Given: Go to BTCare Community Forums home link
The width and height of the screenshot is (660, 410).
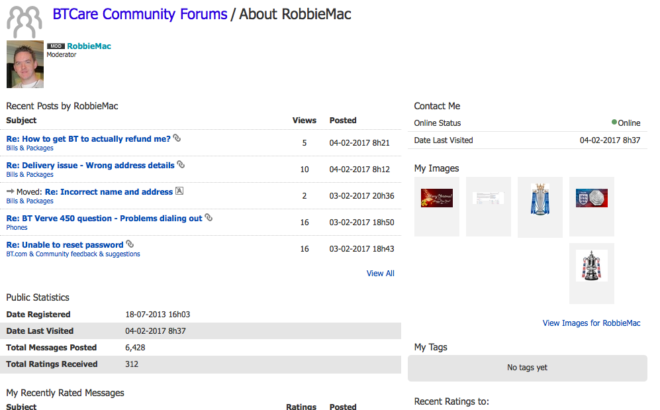Looking at the screenshot, I should (140, 15).
